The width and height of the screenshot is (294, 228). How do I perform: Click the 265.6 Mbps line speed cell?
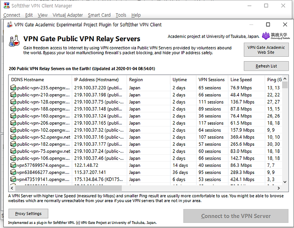pyautogui.click(x=242, y=144)
